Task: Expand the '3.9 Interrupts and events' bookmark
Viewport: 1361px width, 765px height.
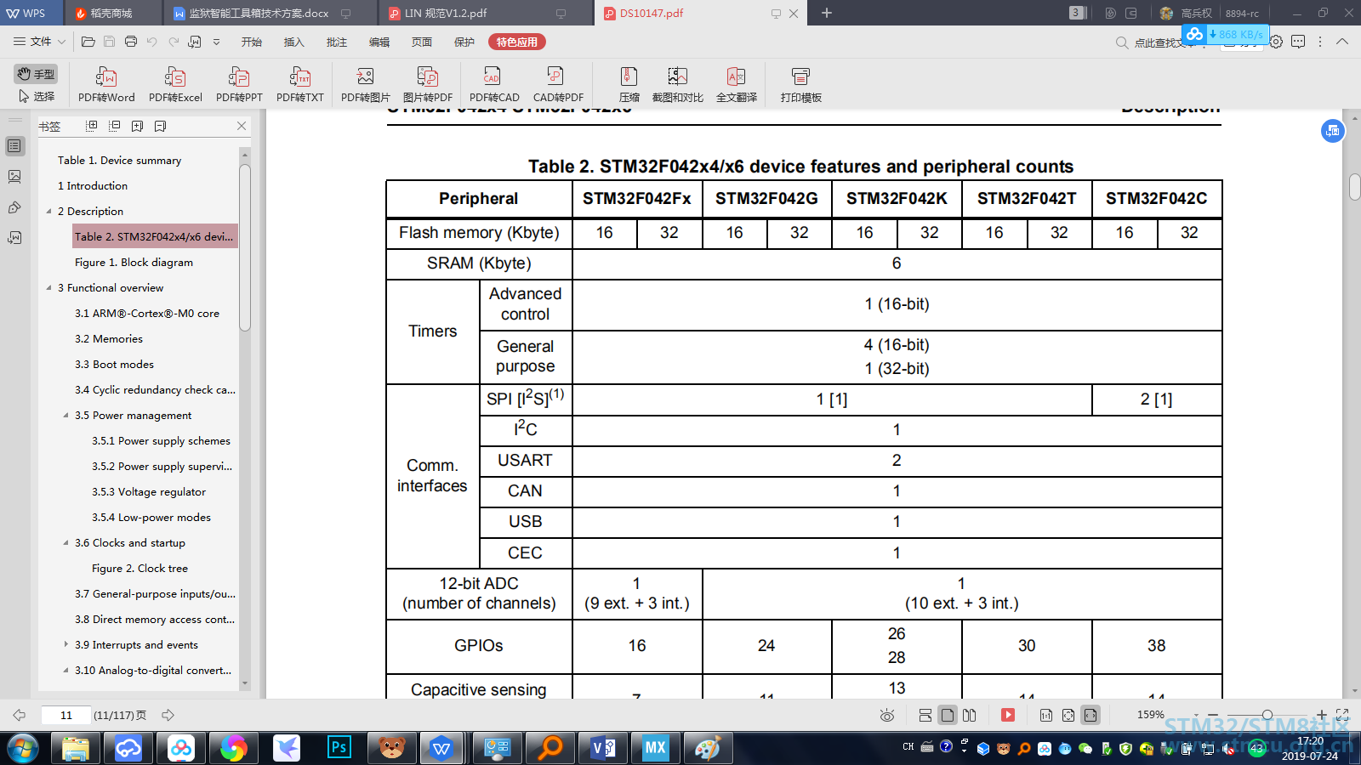Action: [65, 645]
